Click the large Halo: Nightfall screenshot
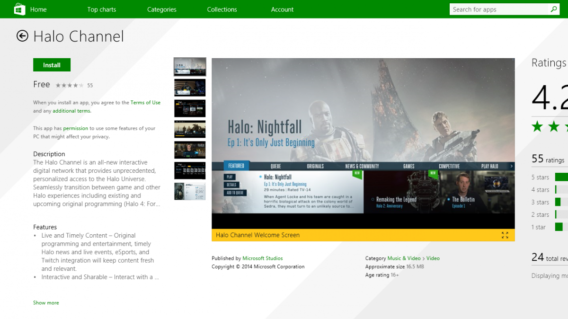Image resolution: width=568 pixels, height=319 pixels. (363, 143)
